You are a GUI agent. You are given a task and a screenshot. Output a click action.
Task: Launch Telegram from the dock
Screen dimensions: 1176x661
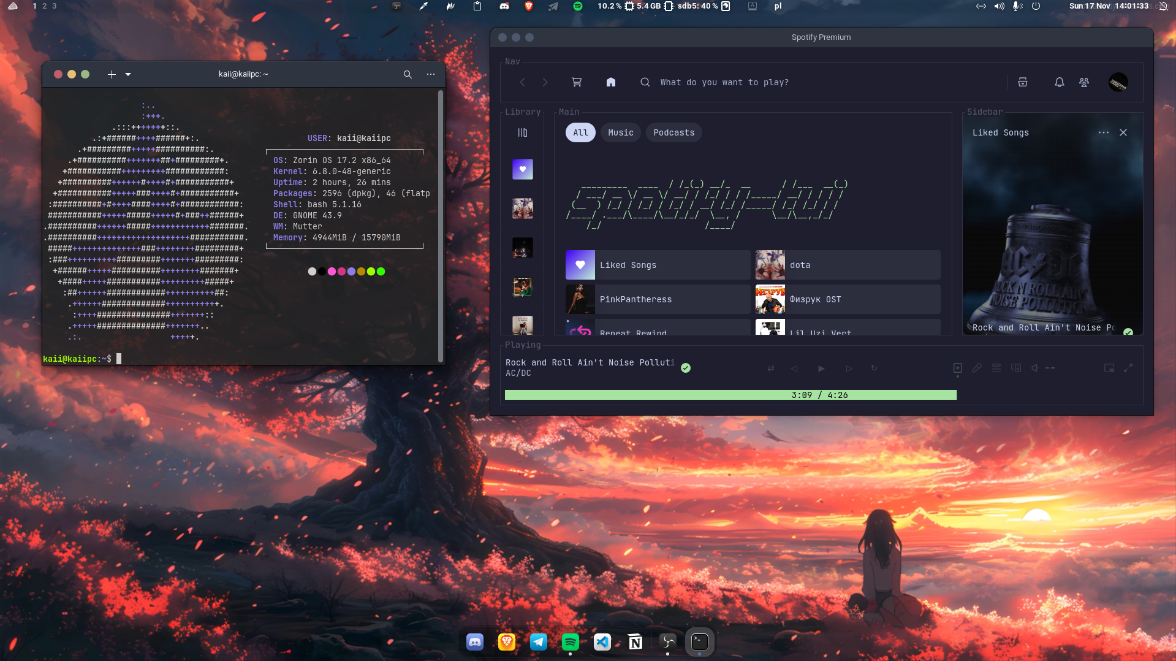click(x=538, y=642)
